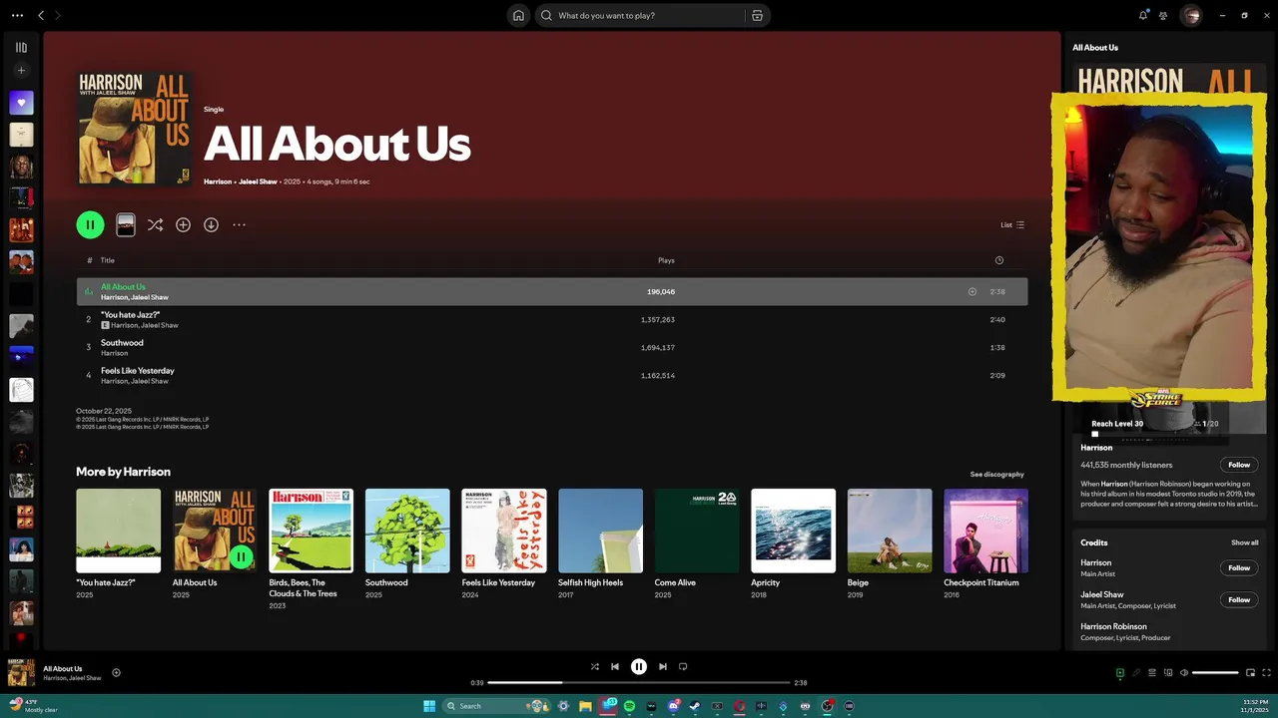Open Harrison artist link in album header
This screenshot has width=1278, height=718.
218,181
